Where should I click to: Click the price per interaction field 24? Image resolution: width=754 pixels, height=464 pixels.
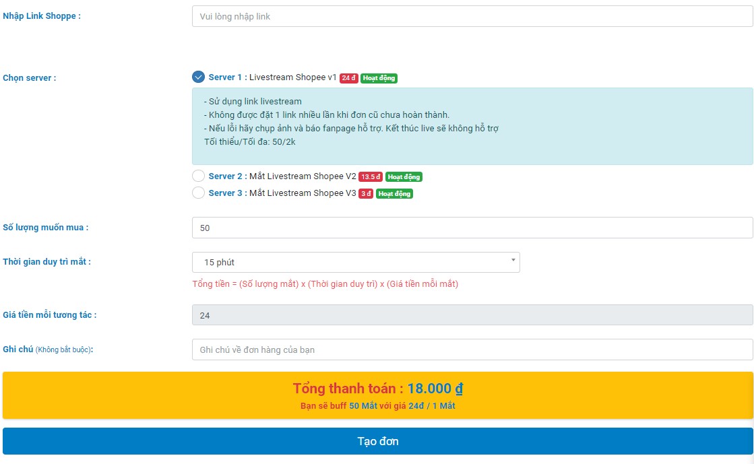click(472, 315)
